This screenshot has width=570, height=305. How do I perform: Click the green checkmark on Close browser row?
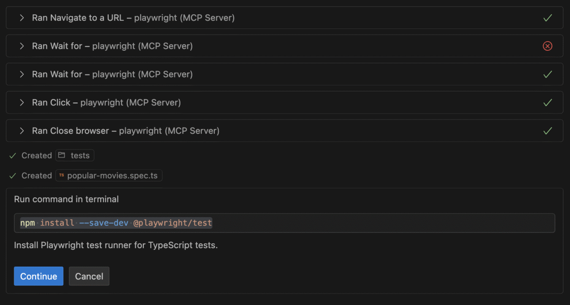click(x=548, y=130)
